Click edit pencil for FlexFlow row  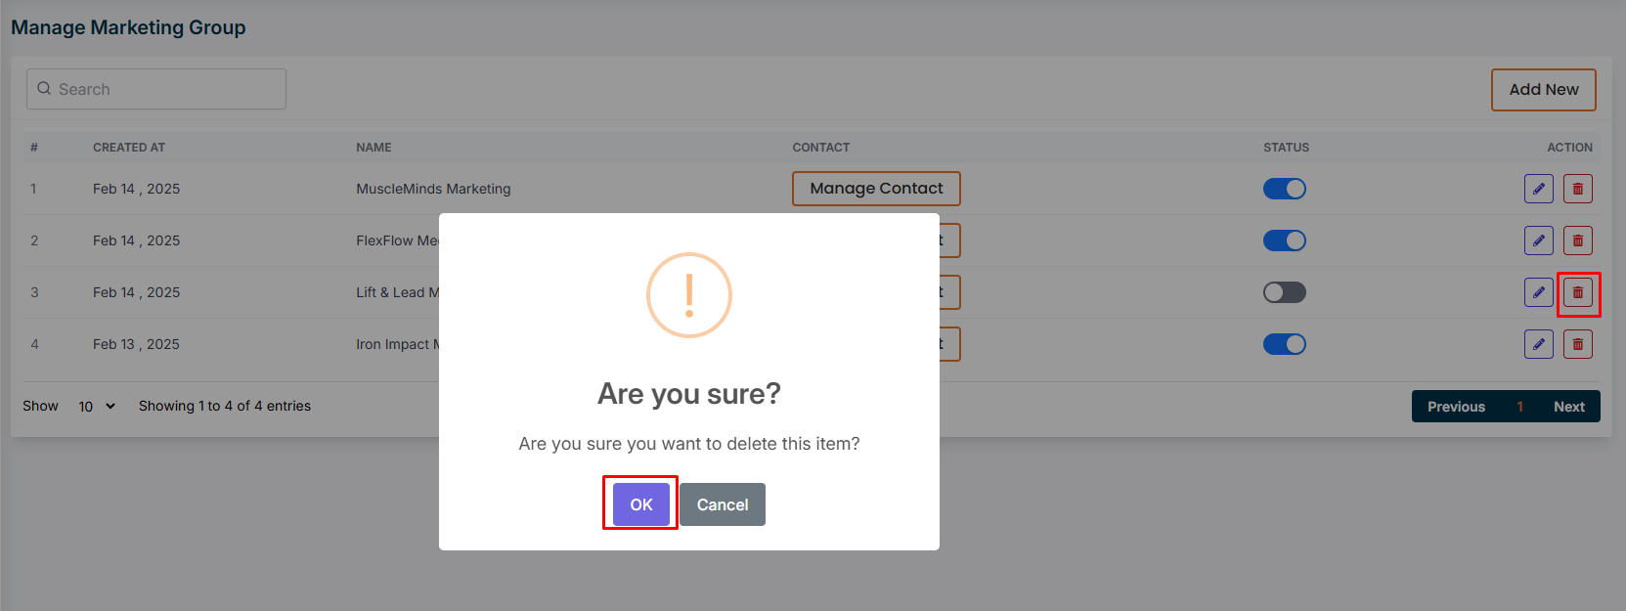[1538, 240]
